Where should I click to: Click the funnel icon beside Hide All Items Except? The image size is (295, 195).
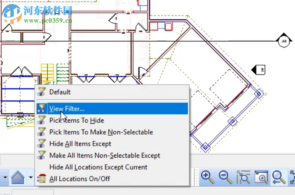point(41,144)
